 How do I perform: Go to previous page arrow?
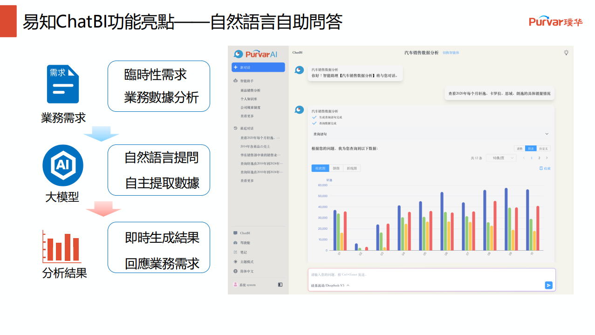click(x=524, y=158)
